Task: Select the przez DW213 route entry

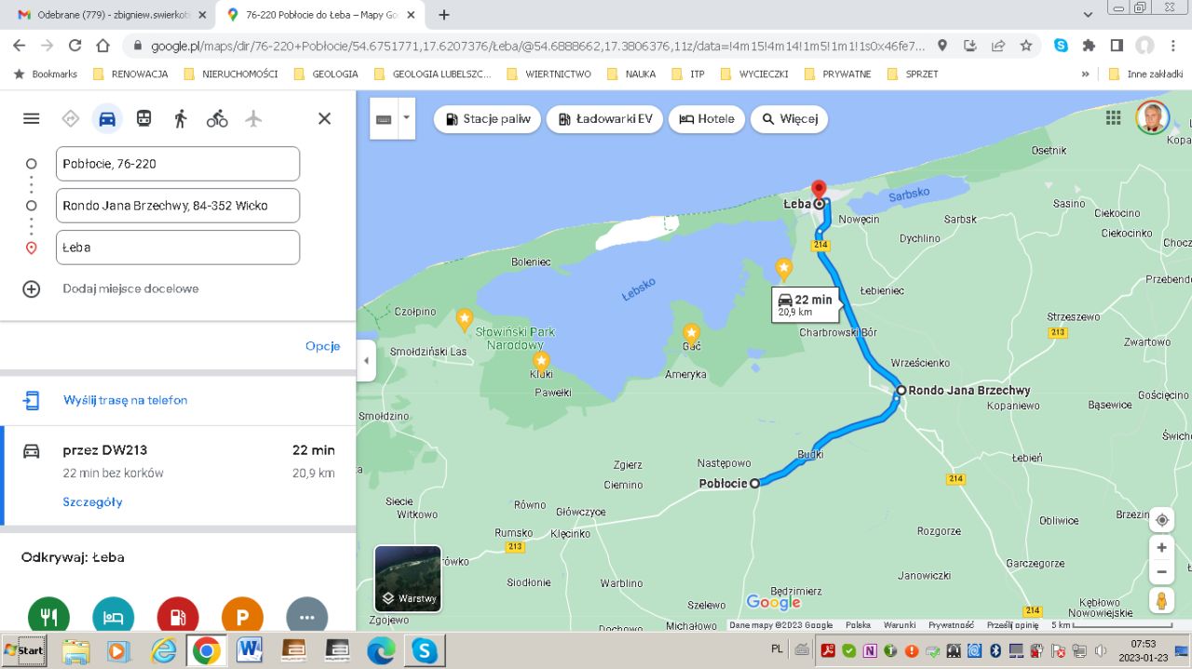Action: point(178,475)
